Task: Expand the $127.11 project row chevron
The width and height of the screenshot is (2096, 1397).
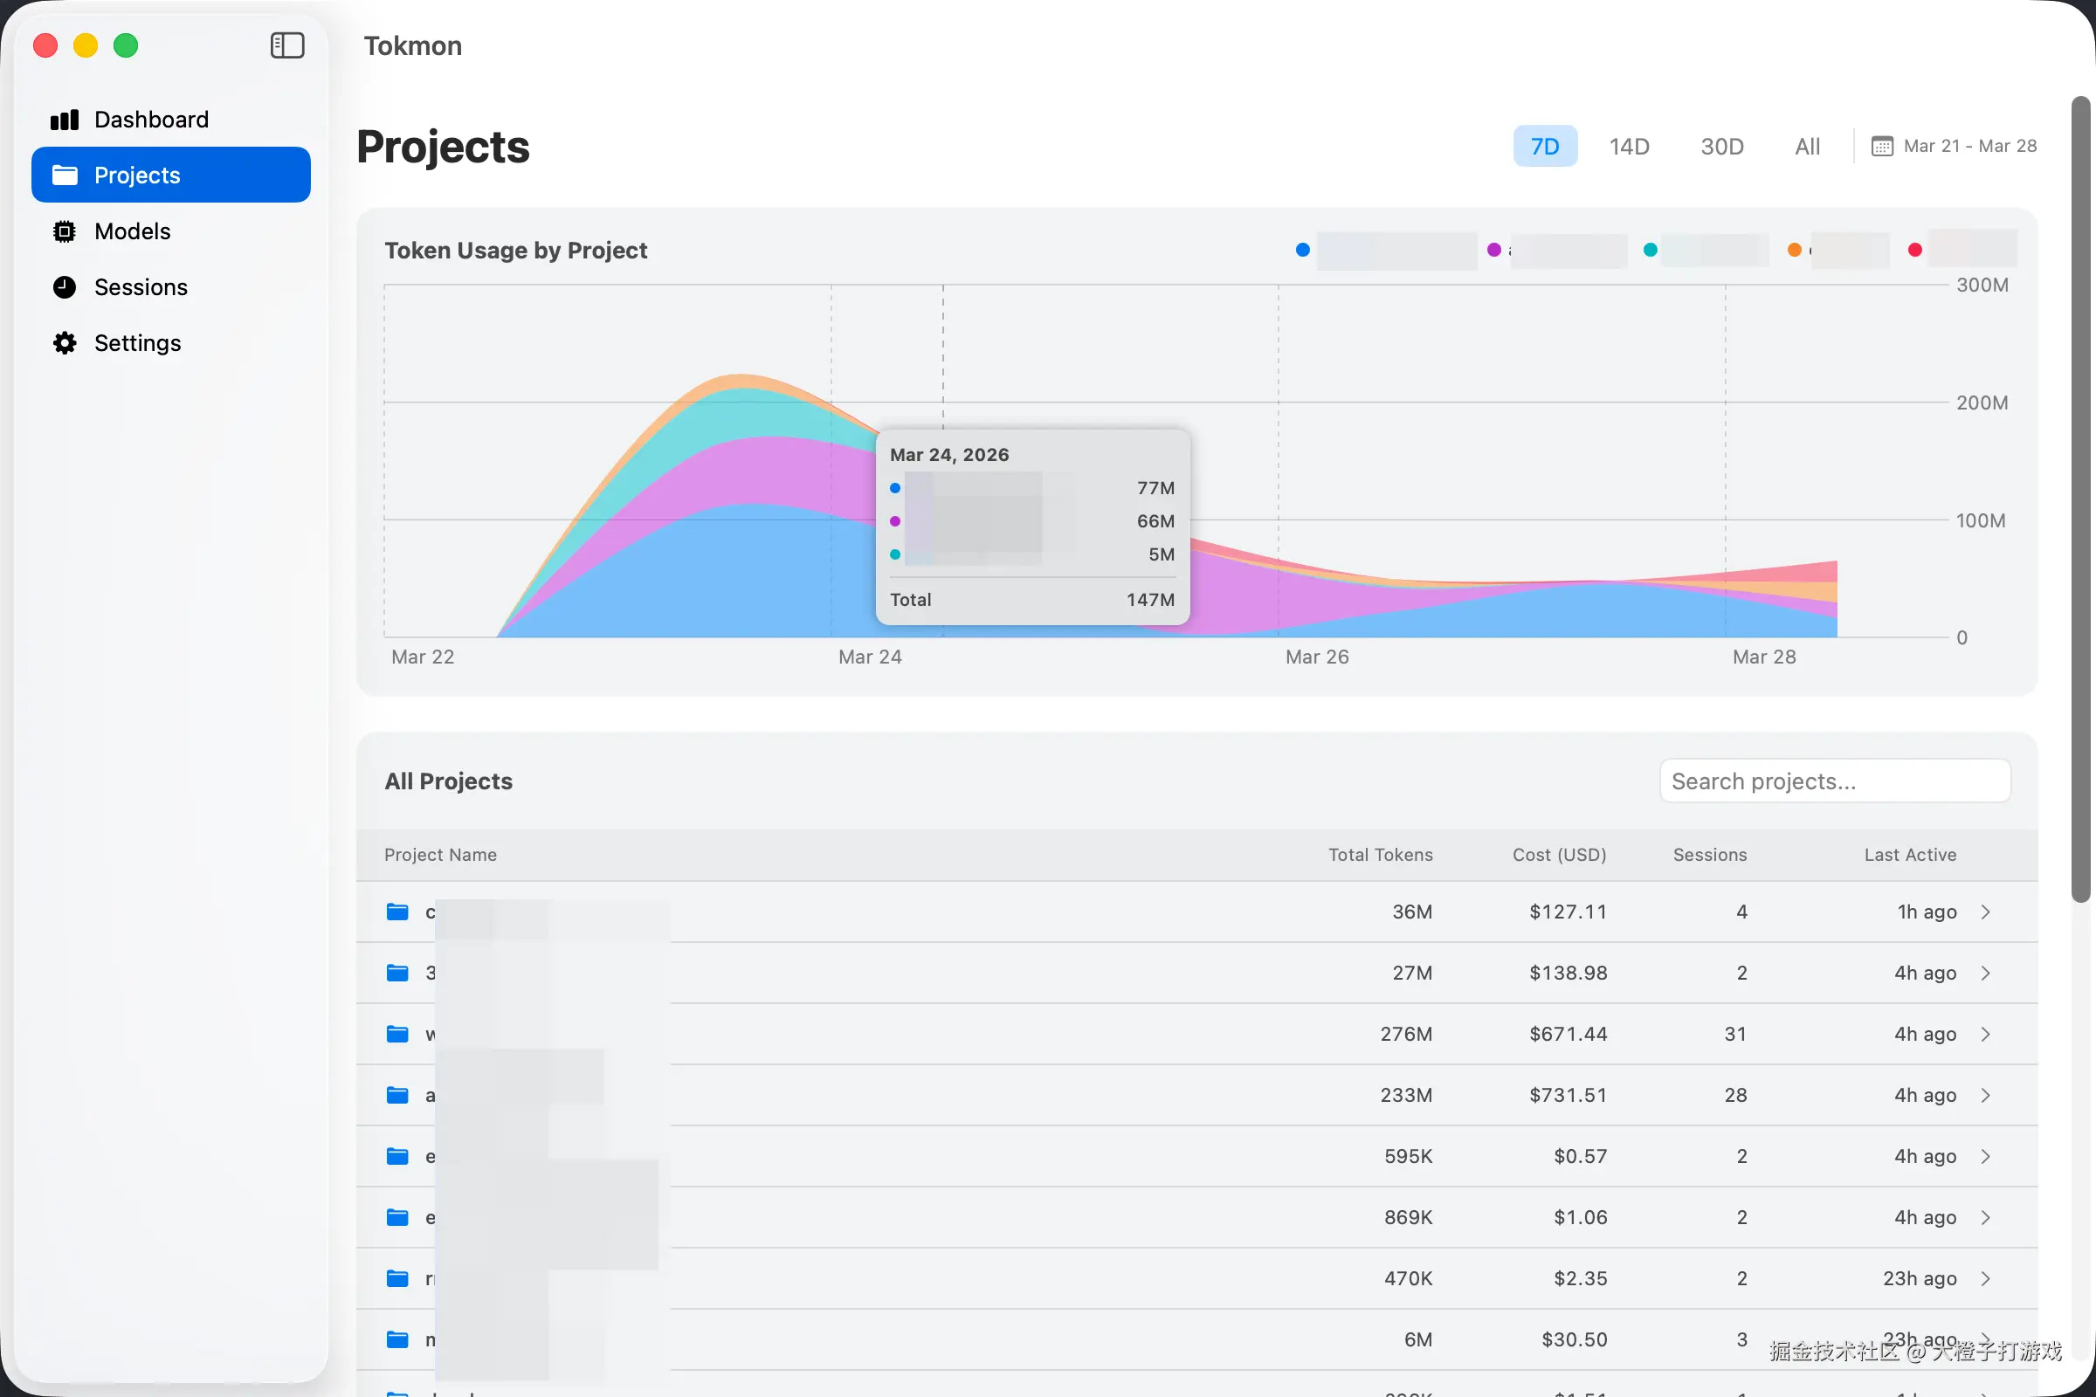Action: tap(1985, 912)
